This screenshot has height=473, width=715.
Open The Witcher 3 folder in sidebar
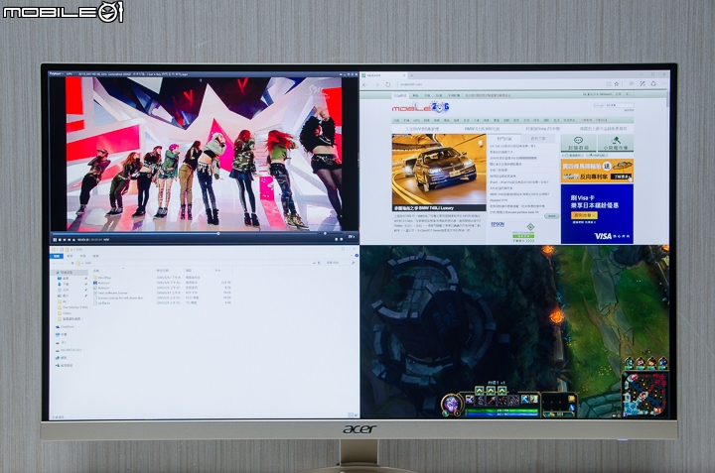(72, 307)
